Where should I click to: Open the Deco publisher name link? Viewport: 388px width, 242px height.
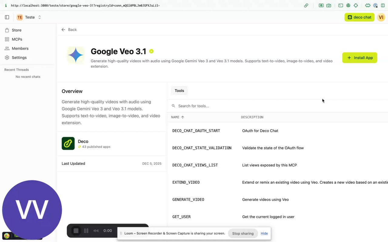pos(83,141)
